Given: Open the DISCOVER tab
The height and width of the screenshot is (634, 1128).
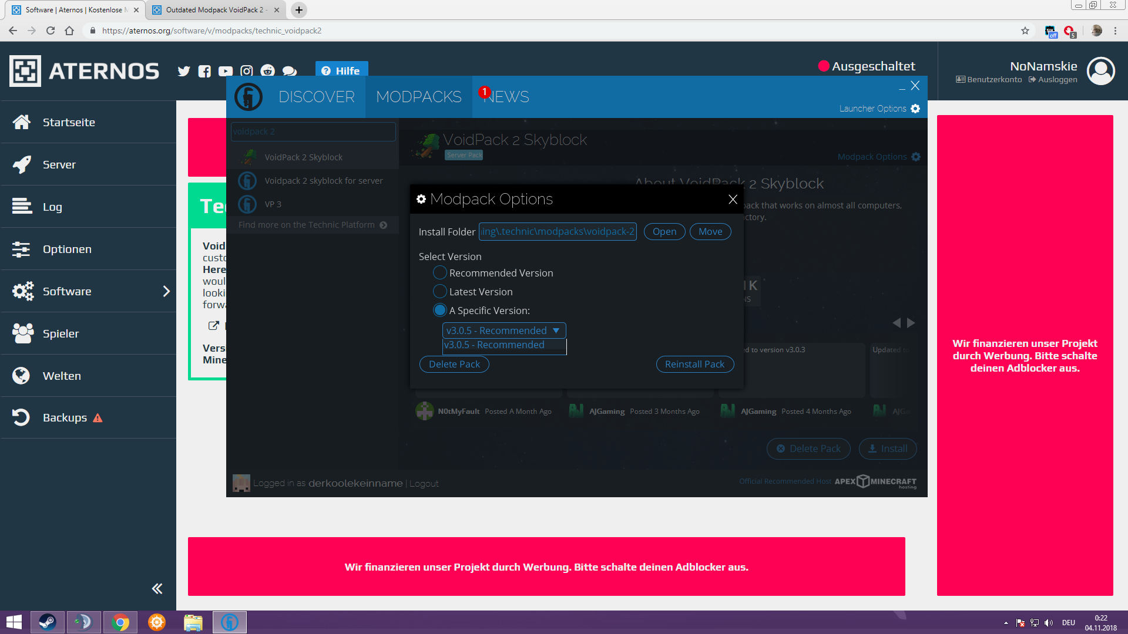Looking at the screenshot, I should click(x=317, y=97).
